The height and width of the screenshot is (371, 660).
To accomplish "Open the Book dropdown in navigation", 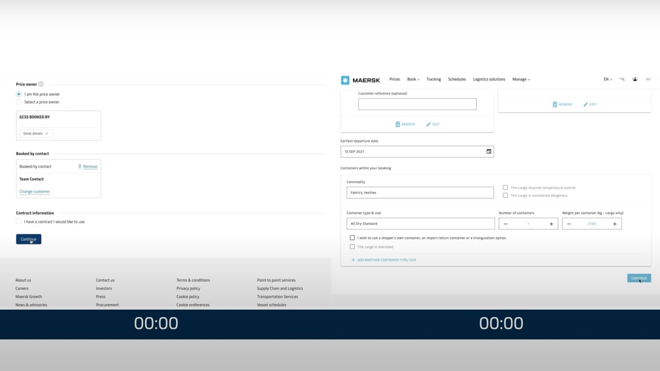I will pos(413,79).
